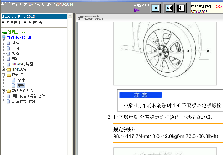Click the document icon beside 进油软管_拆卸

tap(8, 101)
